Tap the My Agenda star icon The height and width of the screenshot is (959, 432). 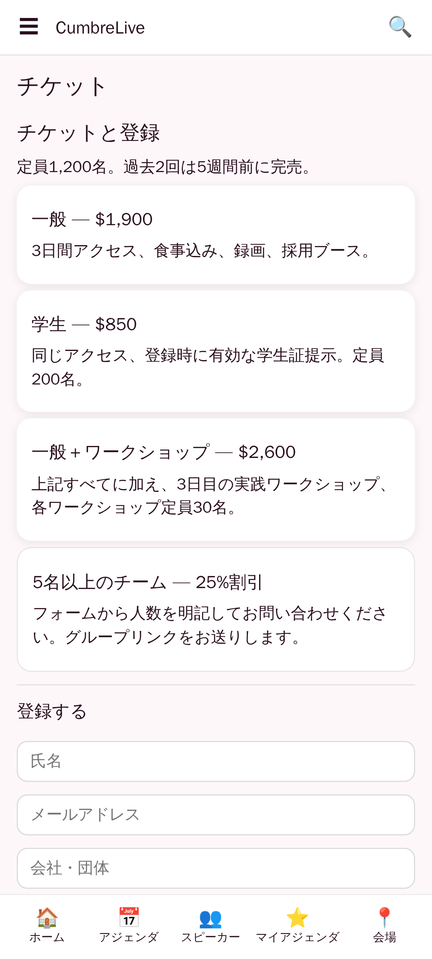coord(297,917)
